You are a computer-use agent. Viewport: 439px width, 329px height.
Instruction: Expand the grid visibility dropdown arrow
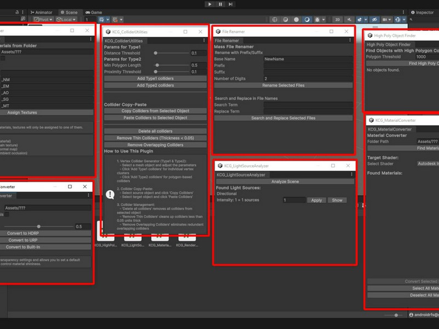pos(108,20)
